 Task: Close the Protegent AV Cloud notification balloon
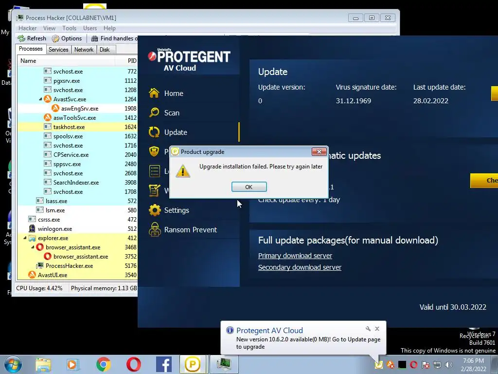(377, 329)
